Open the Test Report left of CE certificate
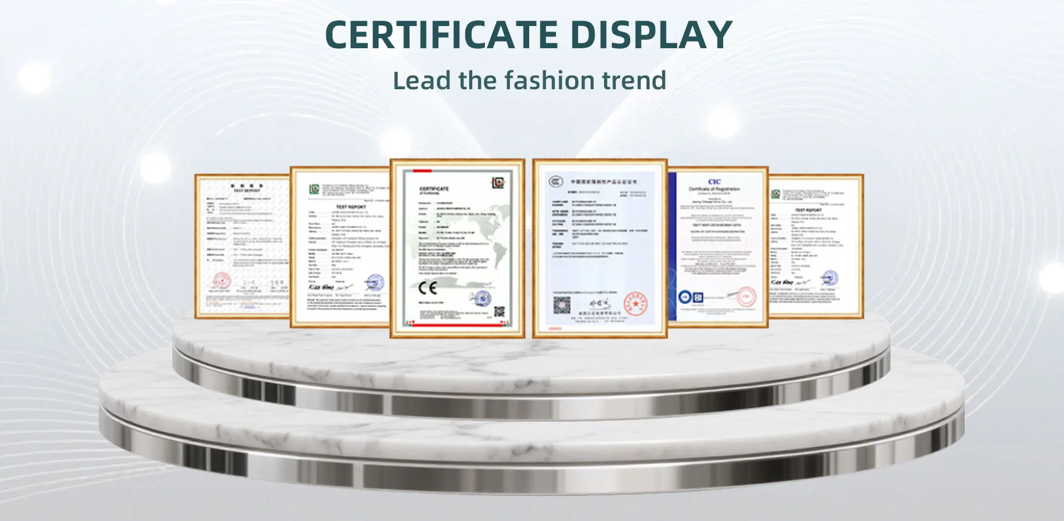The height and width of the screenshot is (521, 1064). (x=340, y=247)
